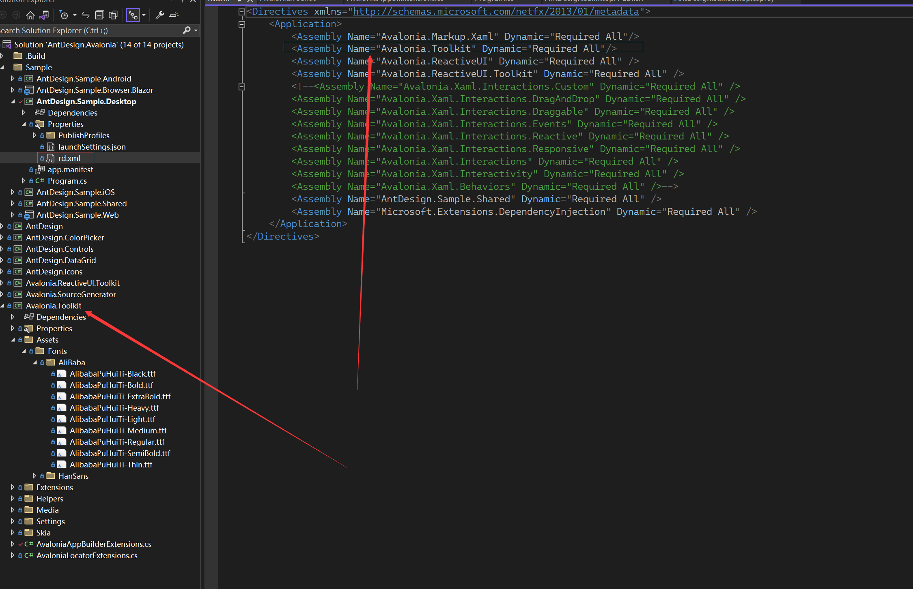Collapse the Application element in the XML editor
This screenshot has width=913, height=589.
pyautogui.click(x=242, y=24)
